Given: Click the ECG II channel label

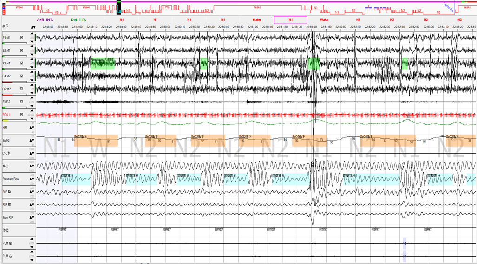Looking at the screenshot, I should pyautogui.click(x=7, y=115).
